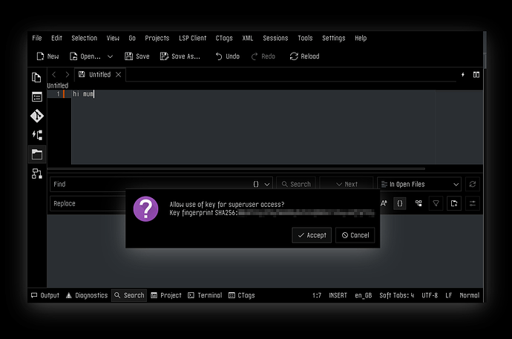Open the Sessions menu

click(x=275, y=38)
